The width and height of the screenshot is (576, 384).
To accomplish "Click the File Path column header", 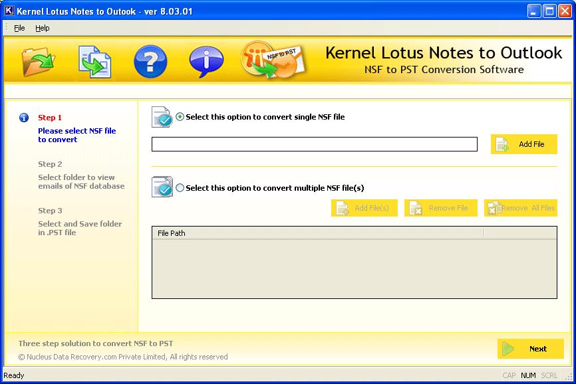I will click(x=318, y=233).
